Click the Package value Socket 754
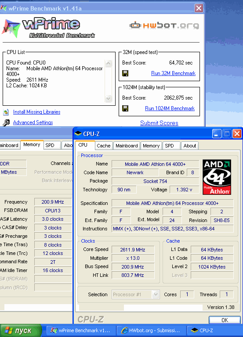 (155, 181)
